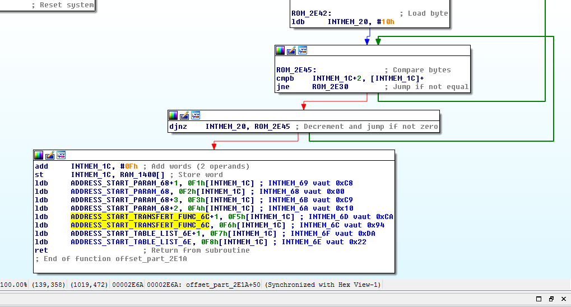Image resolution: width=571 pixels, height=307 pixels.
Task: Click the cascade/maximize window button at bottom right
Action: pyautogui.click(x=551, y=299)
